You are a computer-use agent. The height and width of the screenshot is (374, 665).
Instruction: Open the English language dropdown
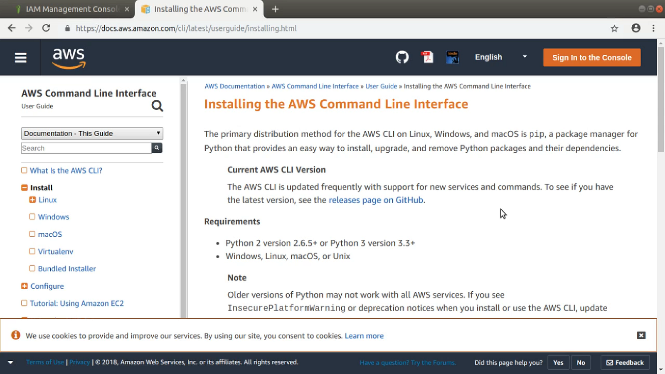[501, 57]
